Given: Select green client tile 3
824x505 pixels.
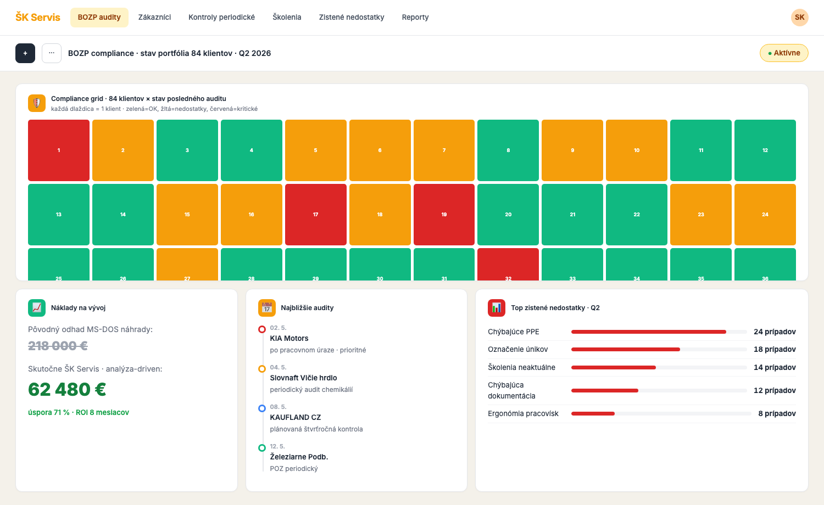Looking at the screenshot, I should (187, 150).
